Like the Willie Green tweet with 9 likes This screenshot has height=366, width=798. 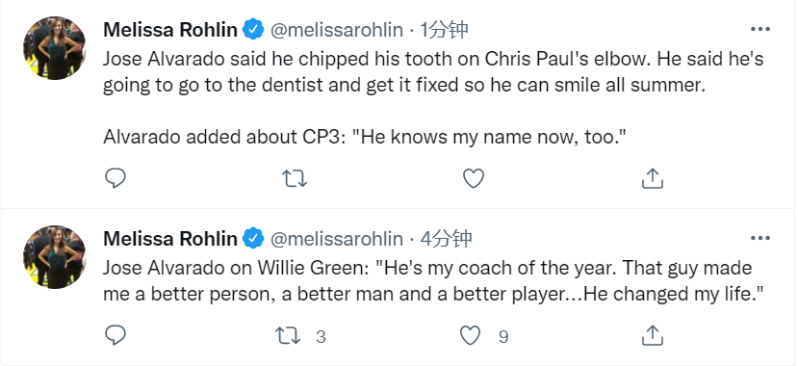[483, 336]
